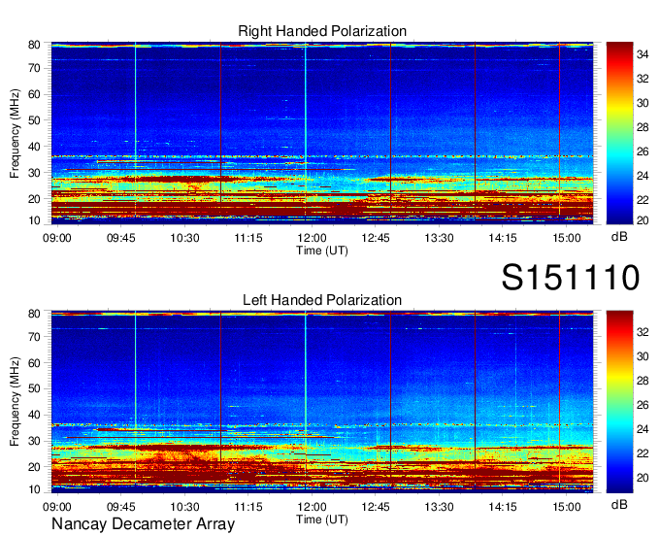Click the "Left Handed Polarization" plot title
The width and height of the screenshot is (660, 536).
(x=322, y=300)
